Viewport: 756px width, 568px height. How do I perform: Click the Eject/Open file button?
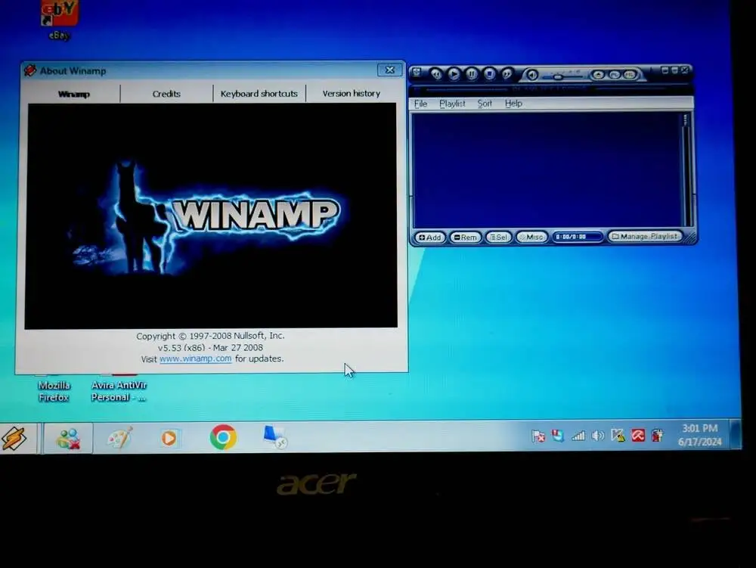pyautogui.click(x=598, y=75)
